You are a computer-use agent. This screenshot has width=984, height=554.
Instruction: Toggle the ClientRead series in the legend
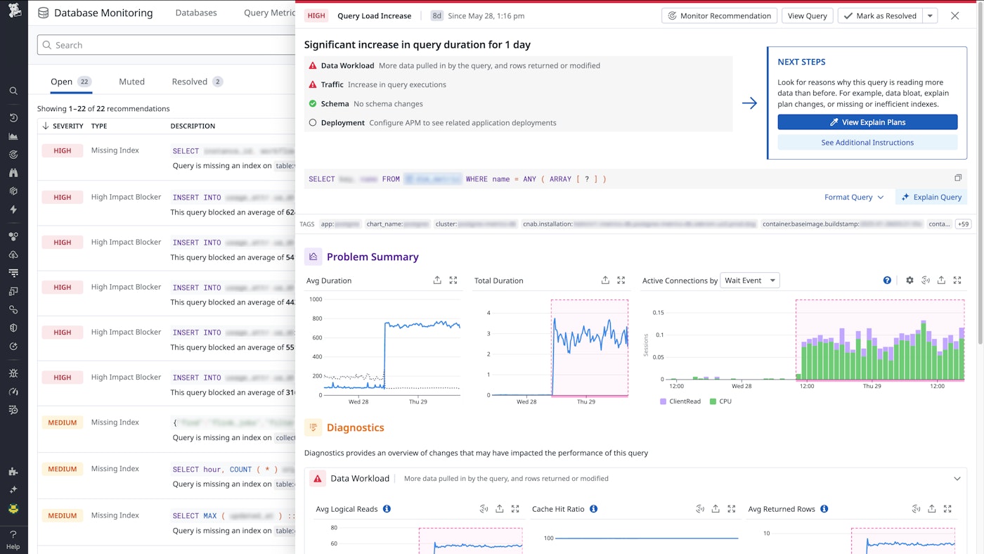point(680,401)
